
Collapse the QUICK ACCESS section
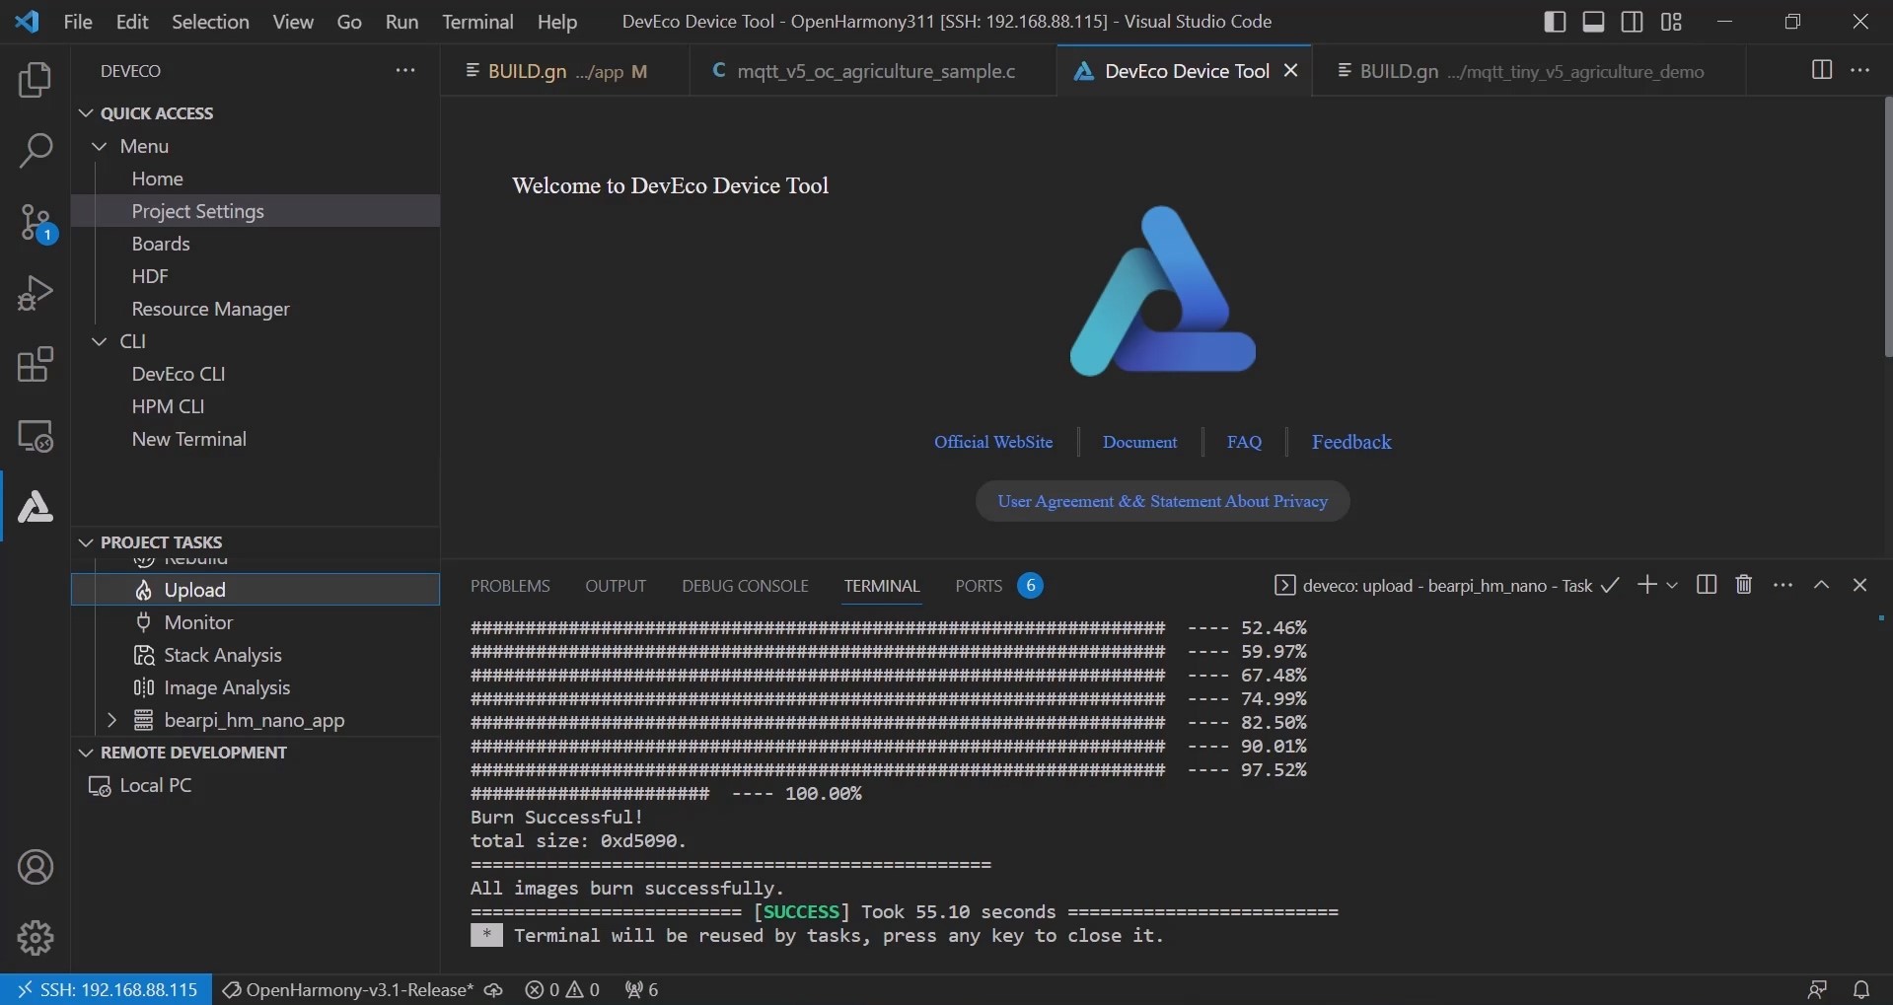pyautogui.click(x=86, y=113)
